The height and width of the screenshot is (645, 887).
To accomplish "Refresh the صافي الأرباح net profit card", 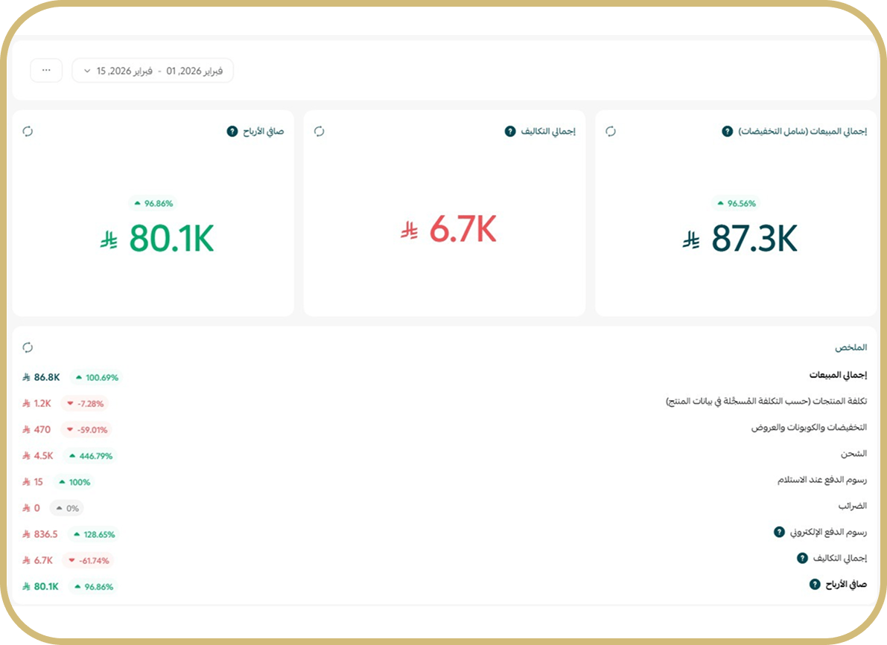I will (28, 131).
